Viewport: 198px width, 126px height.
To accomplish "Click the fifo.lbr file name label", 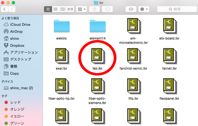I will [133, 99].
